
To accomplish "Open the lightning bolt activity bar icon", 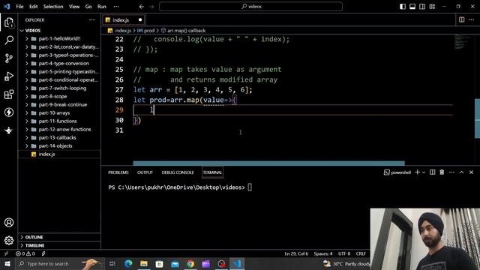I will point(9,112).
